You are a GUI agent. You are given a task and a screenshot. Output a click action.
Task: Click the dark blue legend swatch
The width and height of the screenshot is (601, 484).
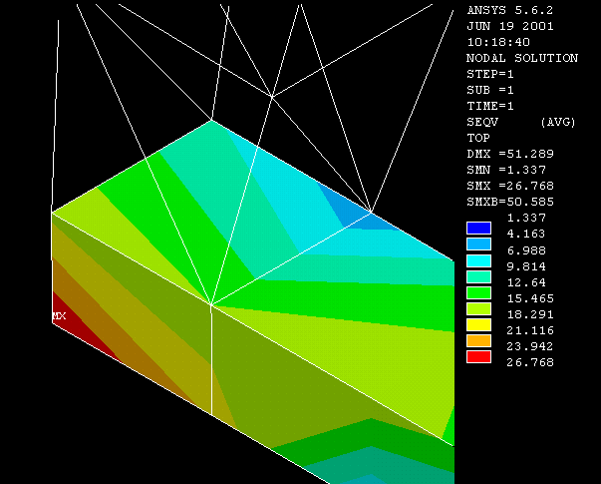(x=478, y=228)
